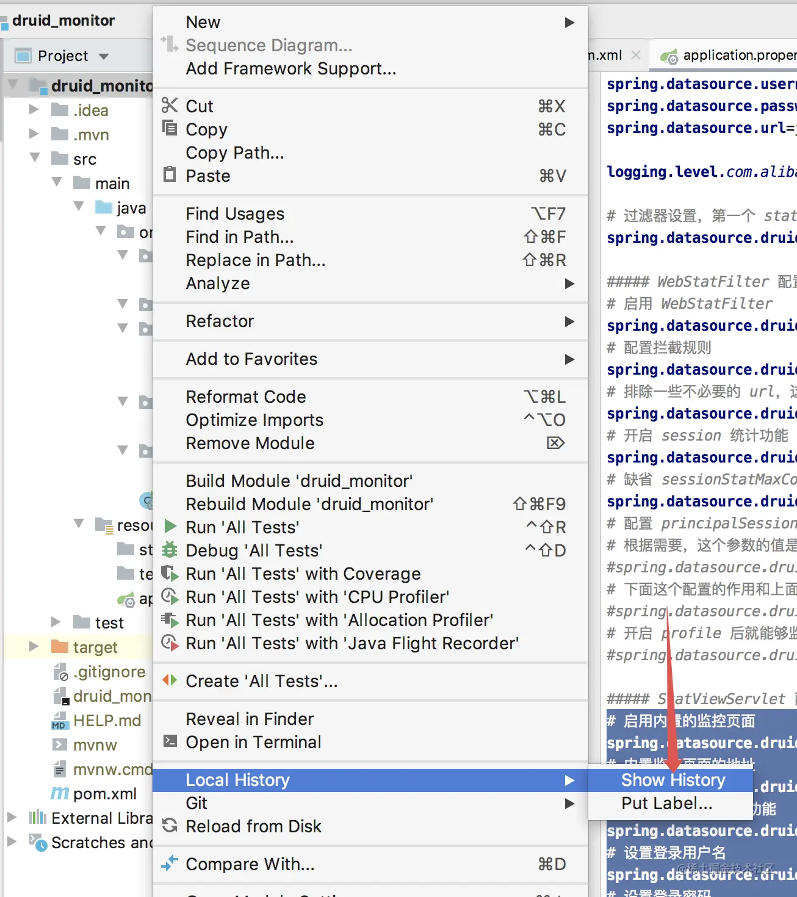Expand Scratches and Consoles node
The height and width of the screenshot is (897, 797).
click(x=12, y=841)
